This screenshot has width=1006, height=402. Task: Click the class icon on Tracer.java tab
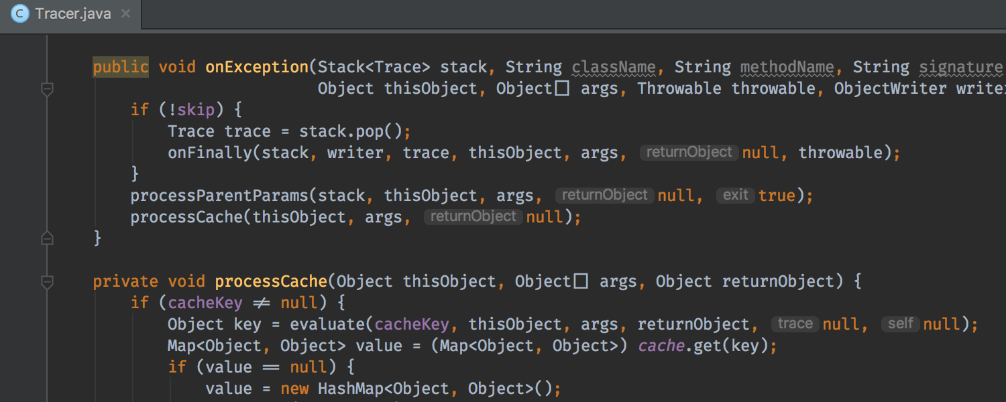(x=20, y=14)
